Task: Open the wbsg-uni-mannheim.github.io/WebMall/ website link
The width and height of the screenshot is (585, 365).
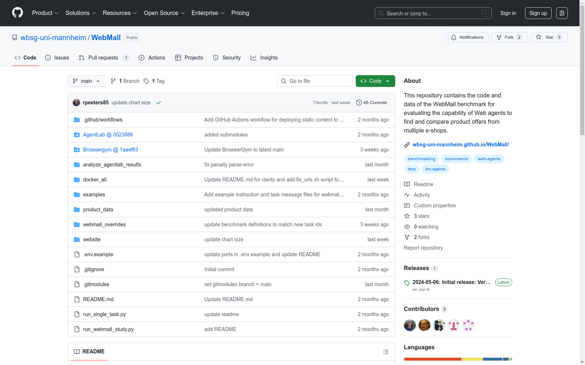Action: (x=461, y=145)
